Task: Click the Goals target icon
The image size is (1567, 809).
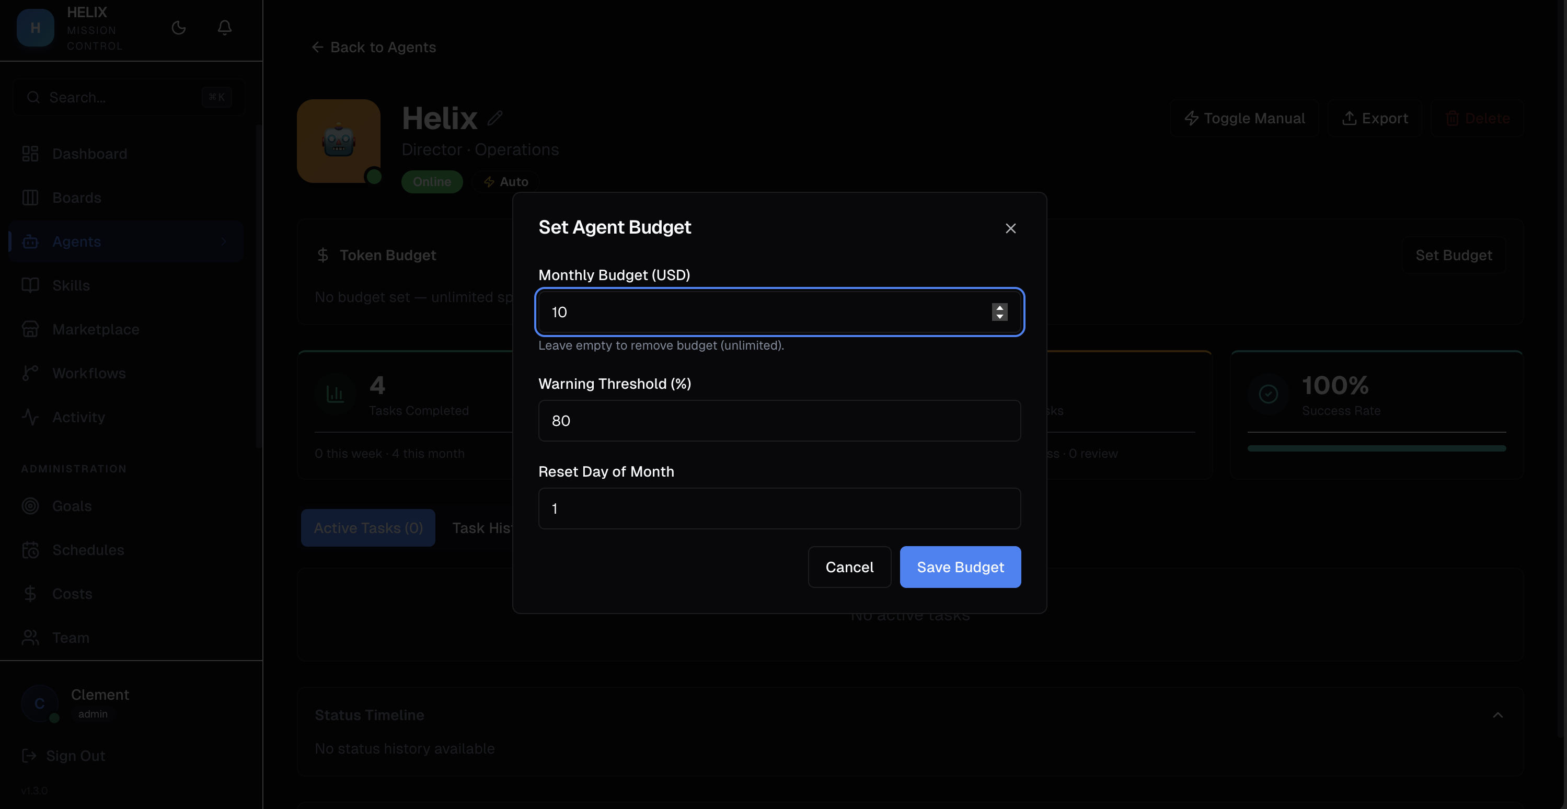Action: pyautogui.click(x=30, y=506)
